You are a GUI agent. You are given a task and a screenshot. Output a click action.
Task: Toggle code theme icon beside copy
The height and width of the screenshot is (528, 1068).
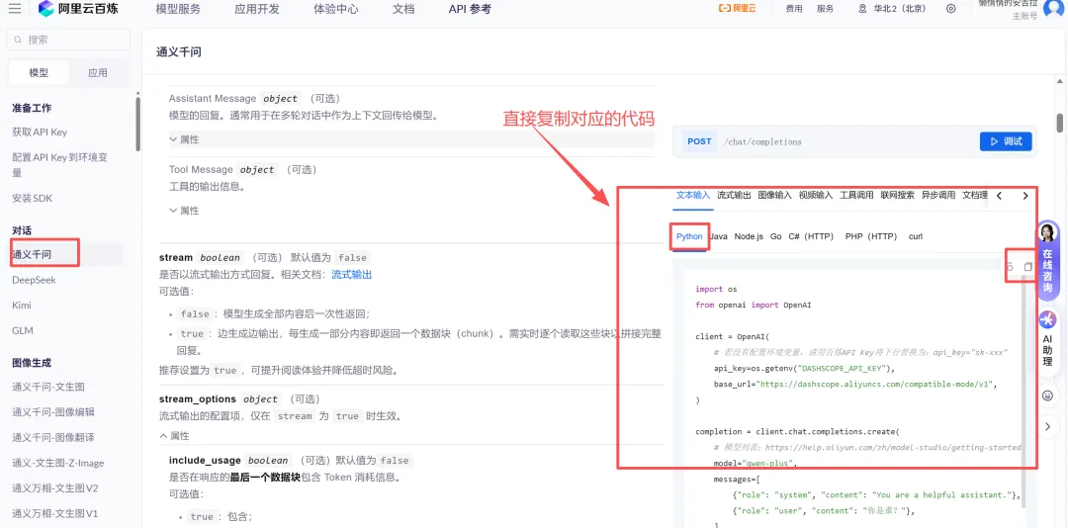[x=1010, y=266]
